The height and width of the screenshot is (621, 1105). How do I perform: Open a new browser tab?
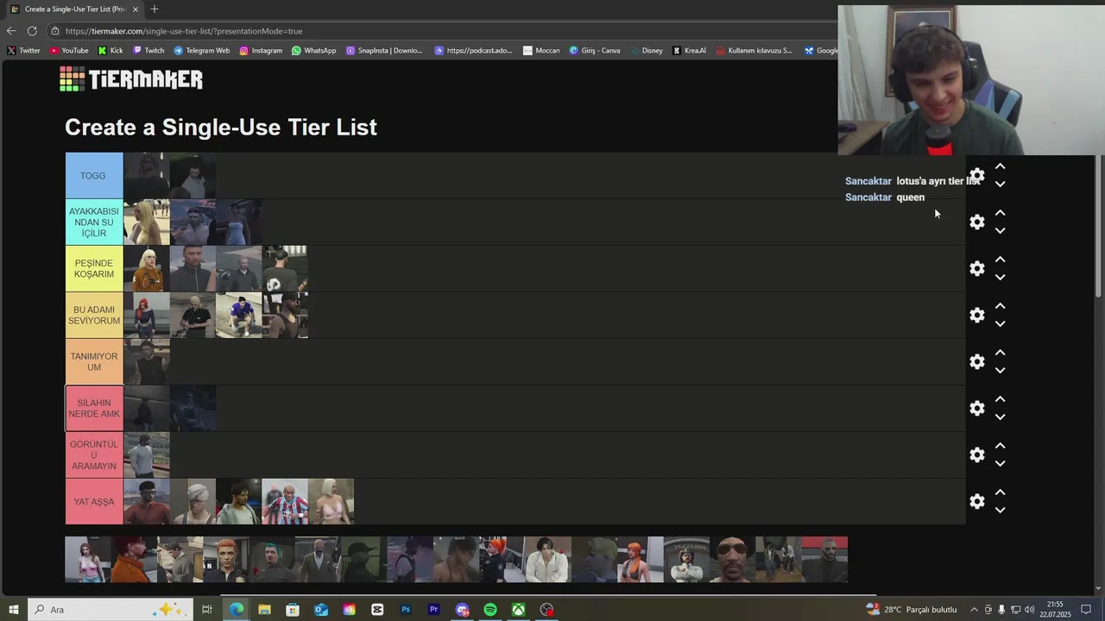click(154, 9)
